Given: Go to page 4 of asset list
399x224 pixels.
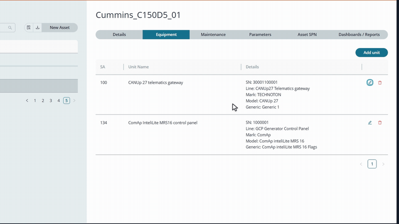Looking at the screenshot, I should point(59,100).
